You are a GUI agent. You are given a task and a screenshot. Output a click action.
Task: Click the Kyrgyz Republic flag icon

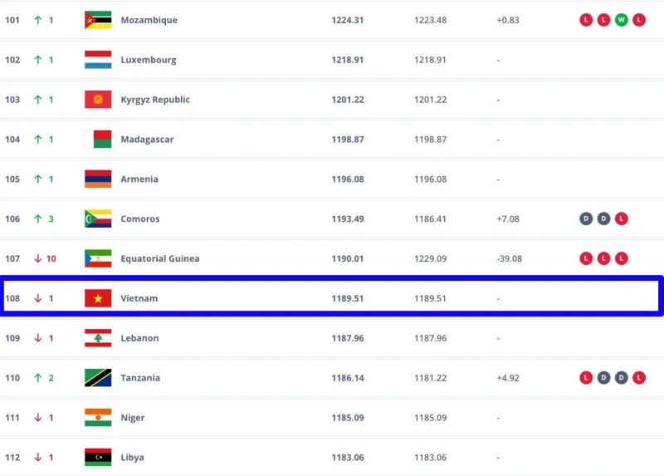[98, 100]
